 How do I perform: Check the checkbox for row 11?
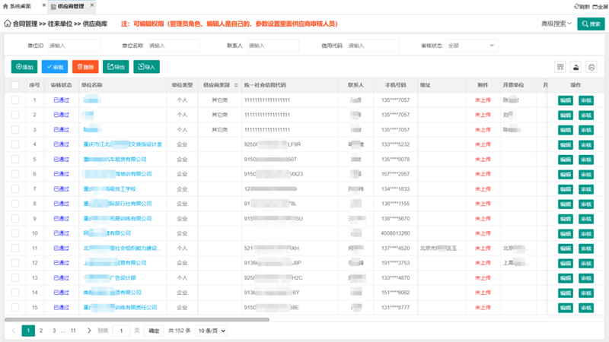pyautogui.click(x=15, y=249)
